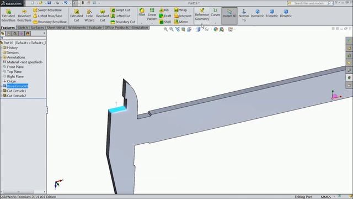Click the Linear Pattern tool
The height and width of the screenshot is (199, 353).
coord(152,14)
